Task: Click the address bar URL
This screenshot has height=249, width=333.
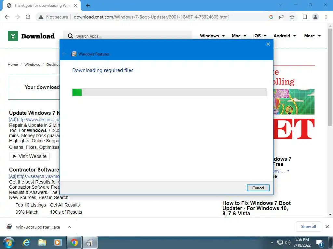Action: click(x=151, y=17)
